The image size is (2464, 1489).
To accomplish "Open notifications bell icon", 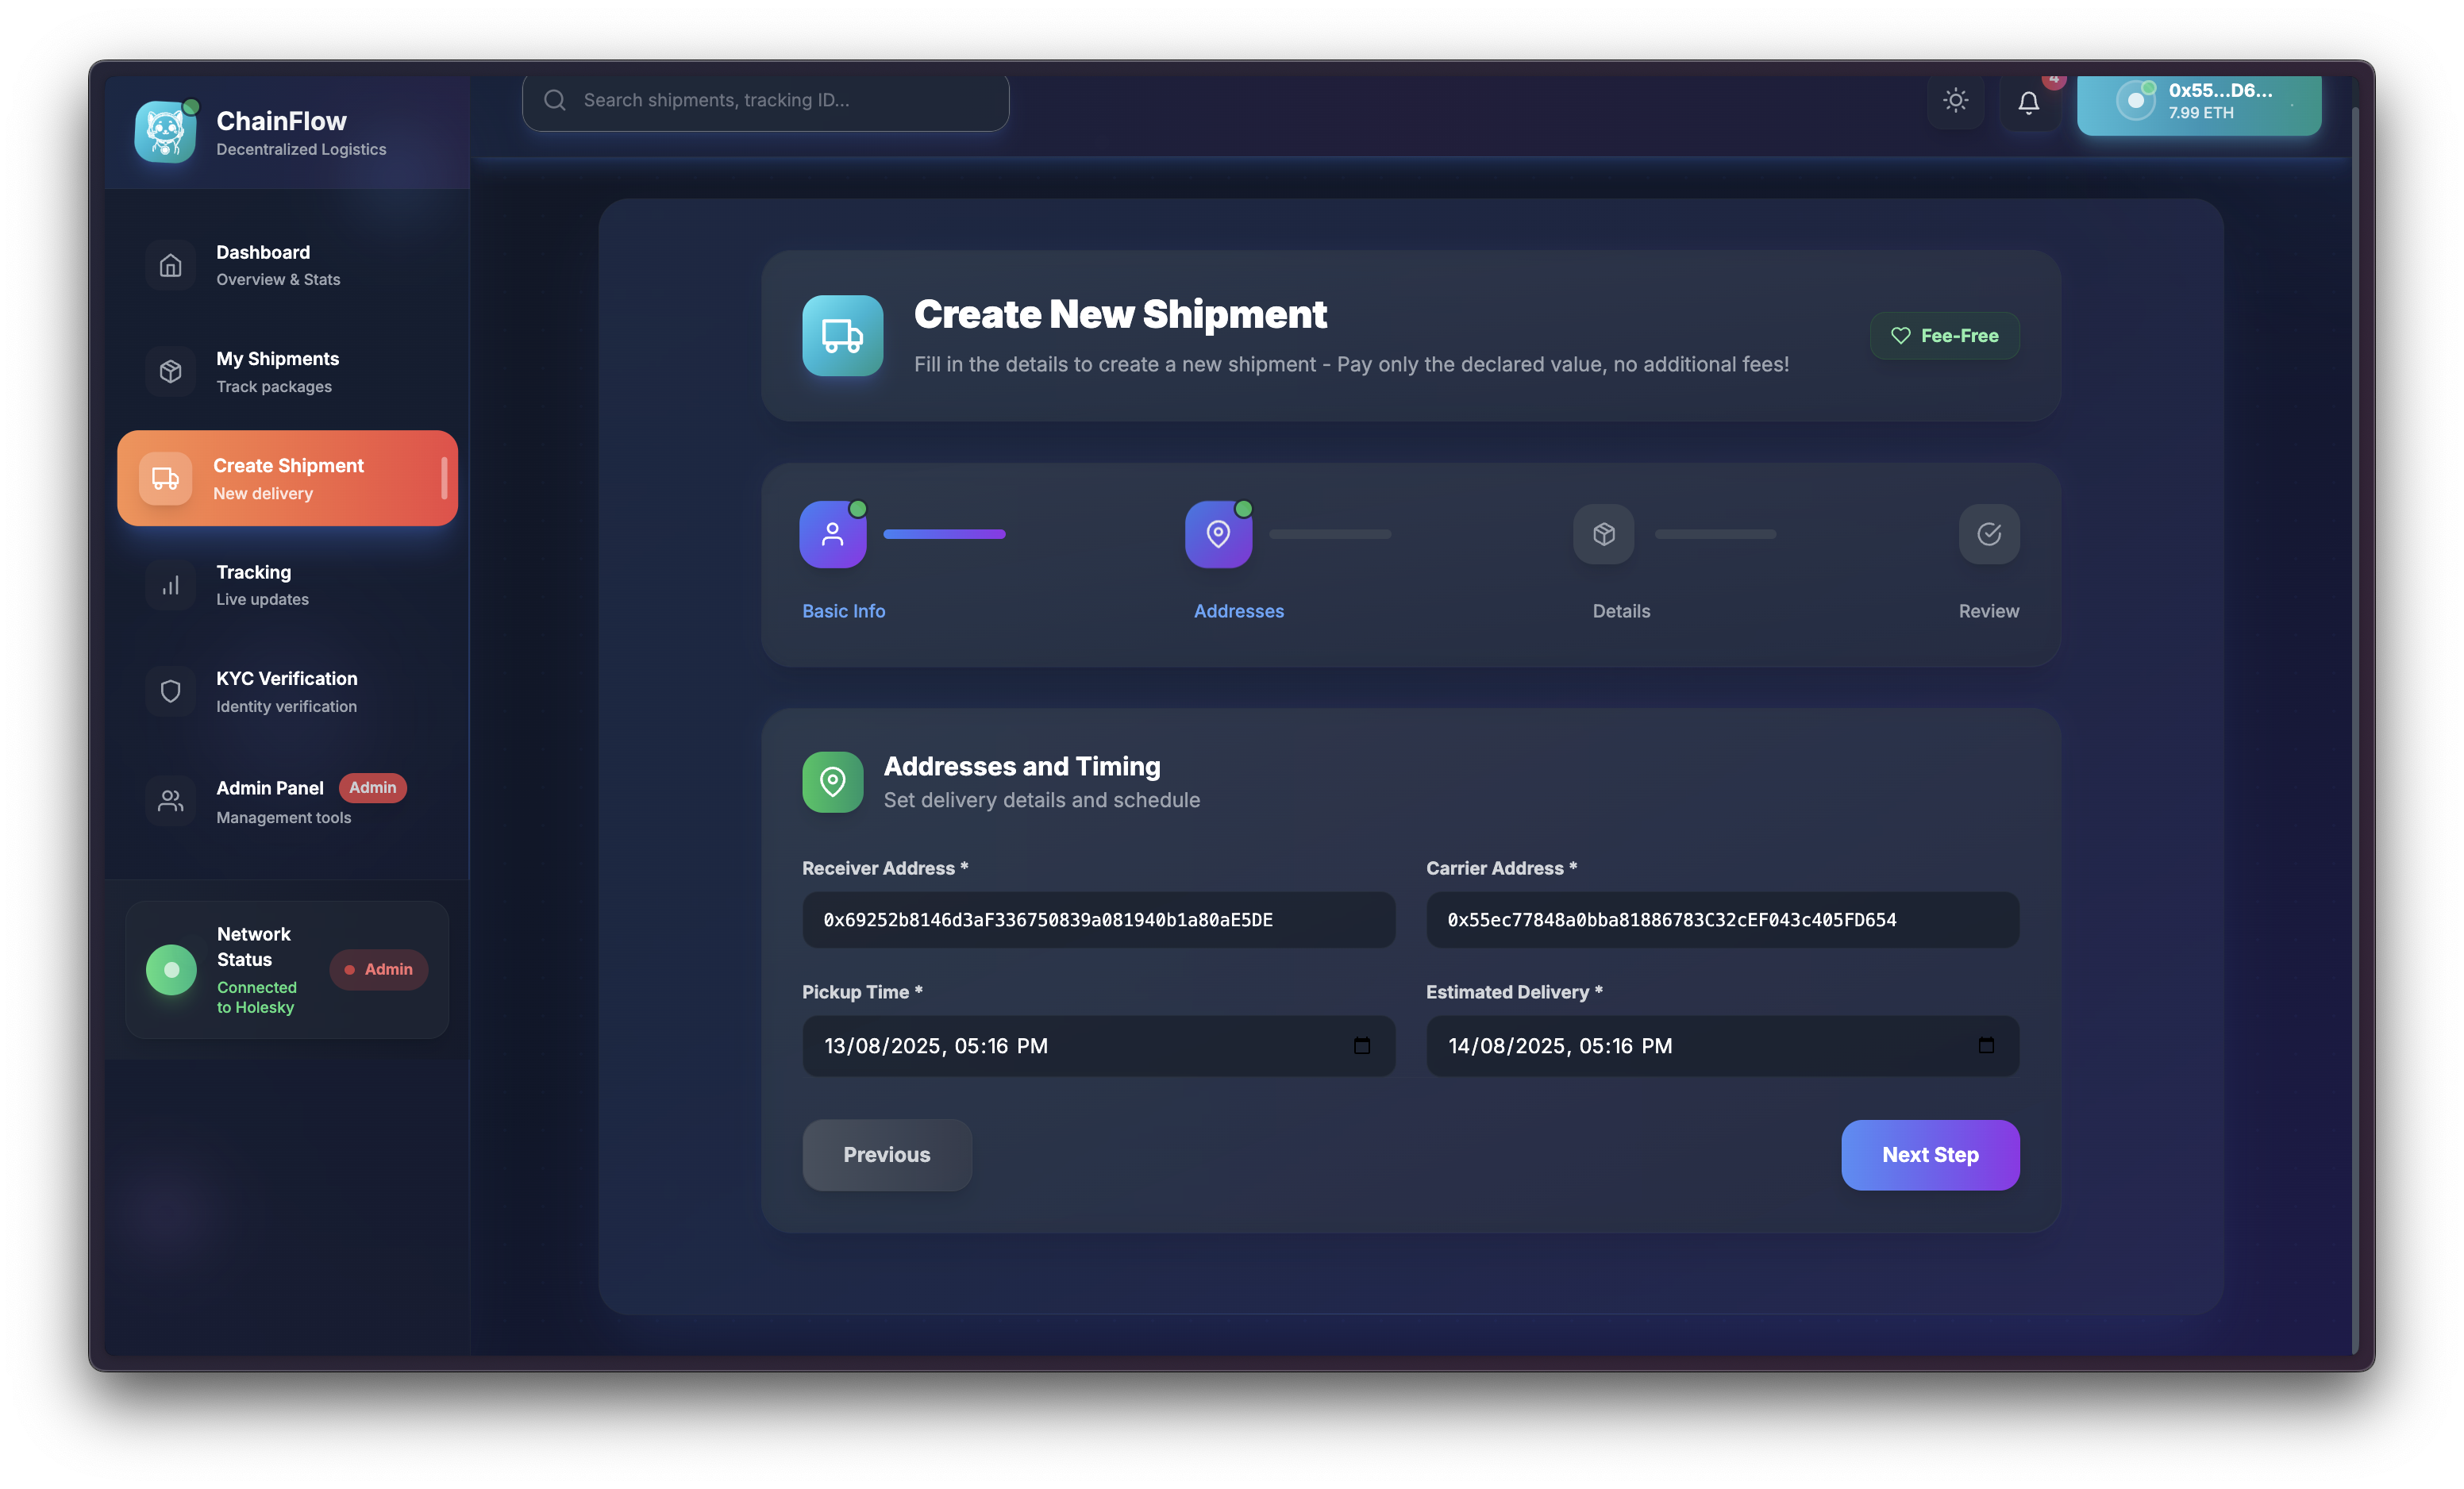I will click(x=2028, y=102).
